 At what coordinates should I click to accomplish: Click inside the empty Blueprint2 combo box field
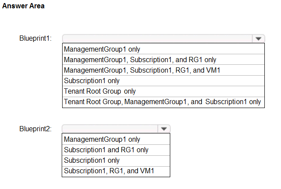click(109, 129)
